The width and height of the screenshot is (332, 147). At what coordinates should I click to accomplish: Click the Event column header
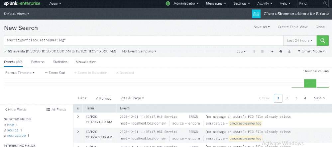(125, 108)
